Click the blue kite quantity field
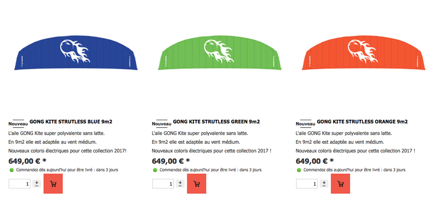This screenshot has width=438, height=200. click(x=20, y=184)
